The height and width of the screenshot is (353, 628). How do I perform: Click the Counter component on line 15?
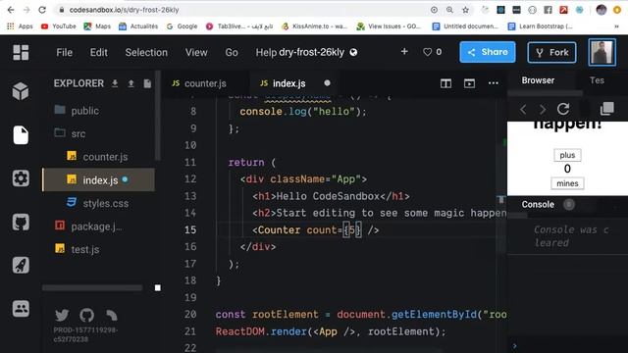[x=279, y=229]
